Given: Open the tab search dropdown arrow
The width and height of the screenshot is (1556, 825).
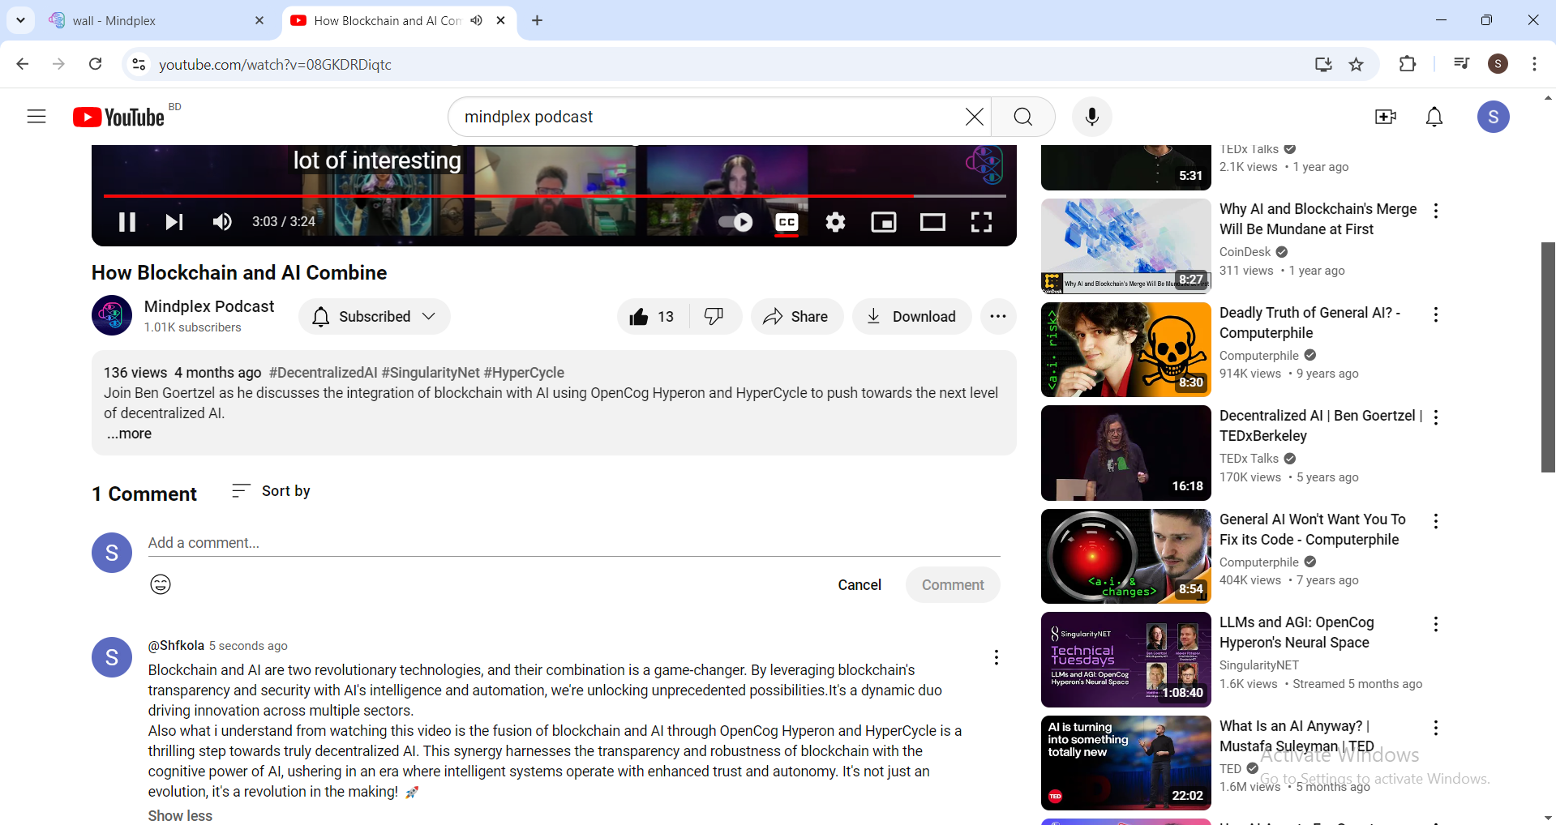Looking at the screenshot, I should click(x=20, y=20).
